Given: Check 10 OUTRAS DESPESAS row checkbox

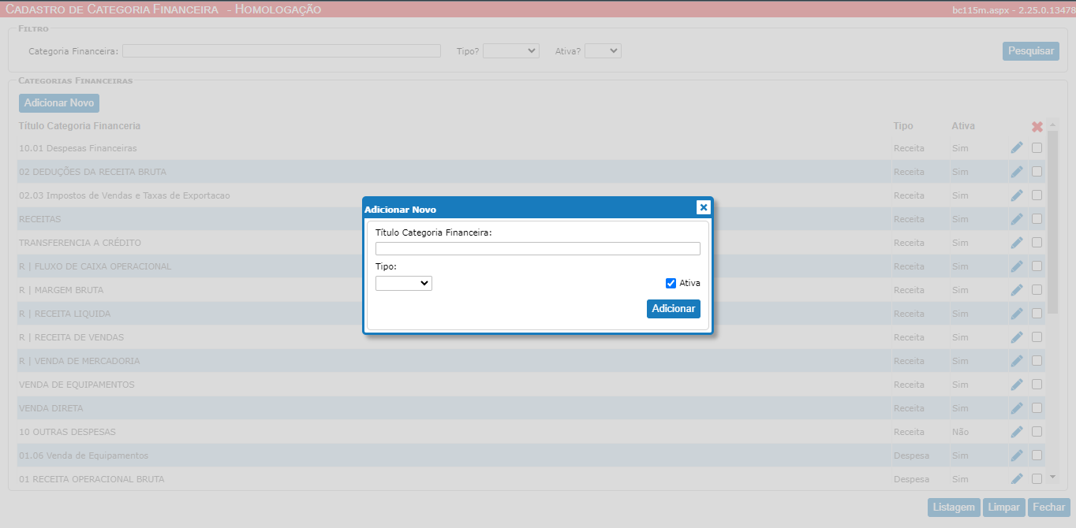Looking at the screenshot, I should pos(1037,431).
